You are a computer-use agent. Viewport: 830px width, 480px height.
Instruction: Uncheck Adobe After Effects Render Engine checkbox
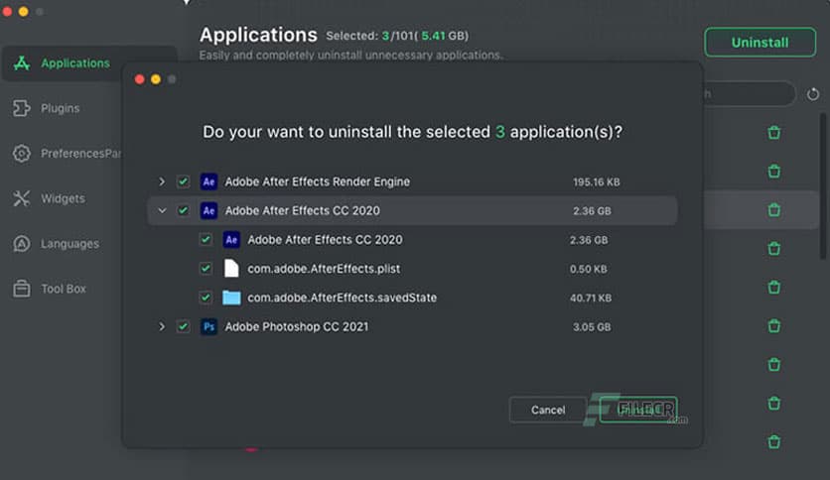click(x=183, y=181)
